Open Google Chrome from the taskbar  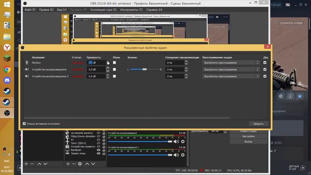pyautogui.click(x=7, y=70)
